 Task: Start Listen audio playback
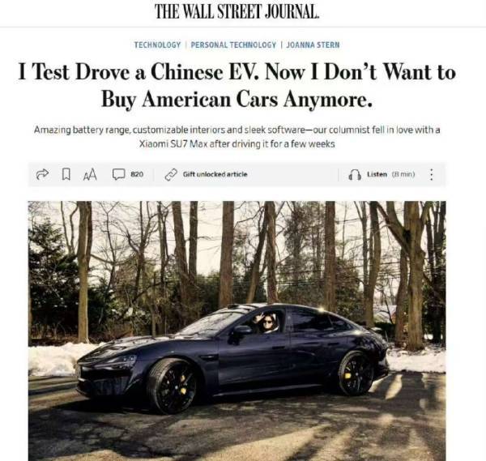[377, 174]
